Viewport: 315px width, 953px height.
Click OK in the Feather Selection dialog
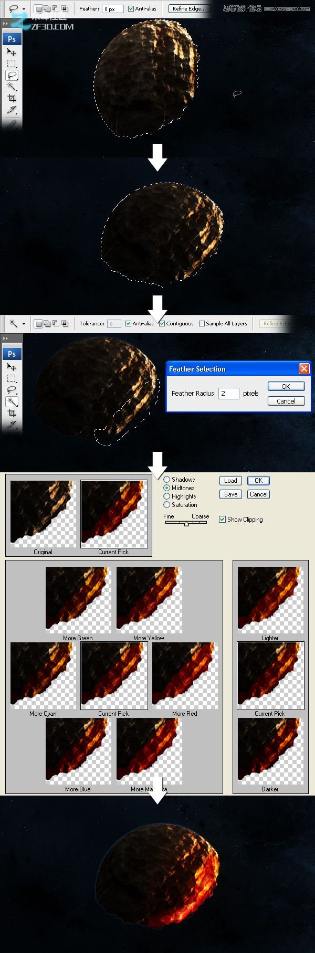[286, 386]
